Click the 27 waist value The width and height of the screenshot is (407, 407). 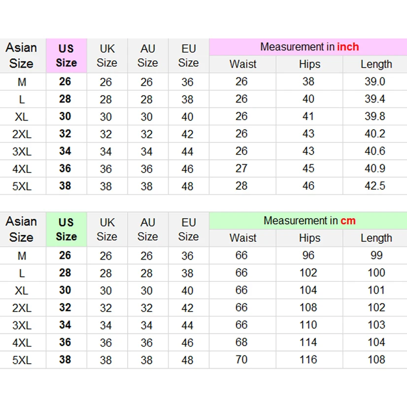pos(241,169)
